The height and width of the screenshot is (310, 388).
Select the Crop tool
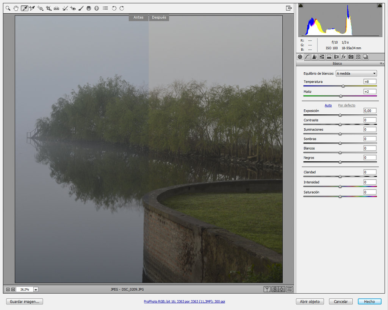point(48,8)
